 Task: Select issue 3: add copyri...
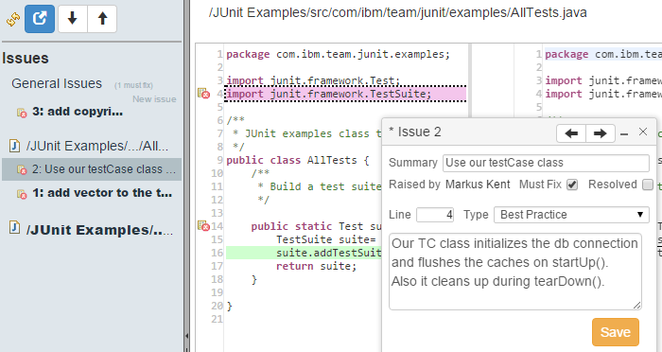pos(78,112)
